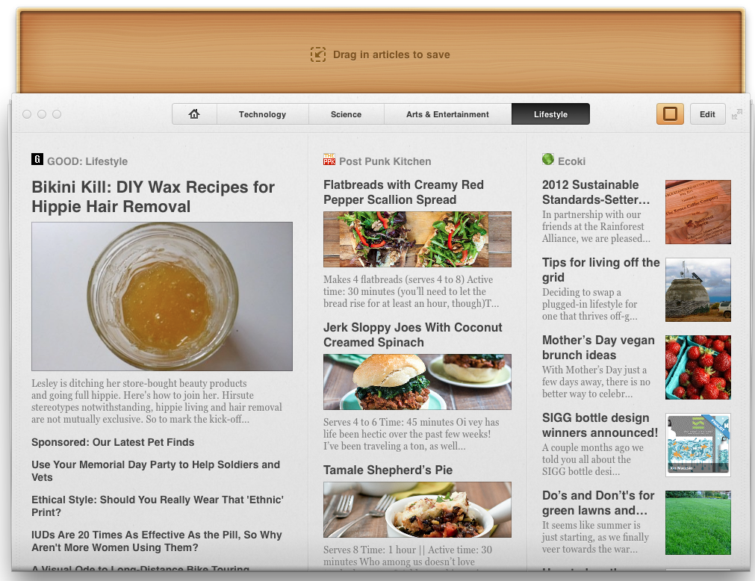Open Tips for living off the grid
The height and width of the screenshot is (581, 755).
coord(600,270)
